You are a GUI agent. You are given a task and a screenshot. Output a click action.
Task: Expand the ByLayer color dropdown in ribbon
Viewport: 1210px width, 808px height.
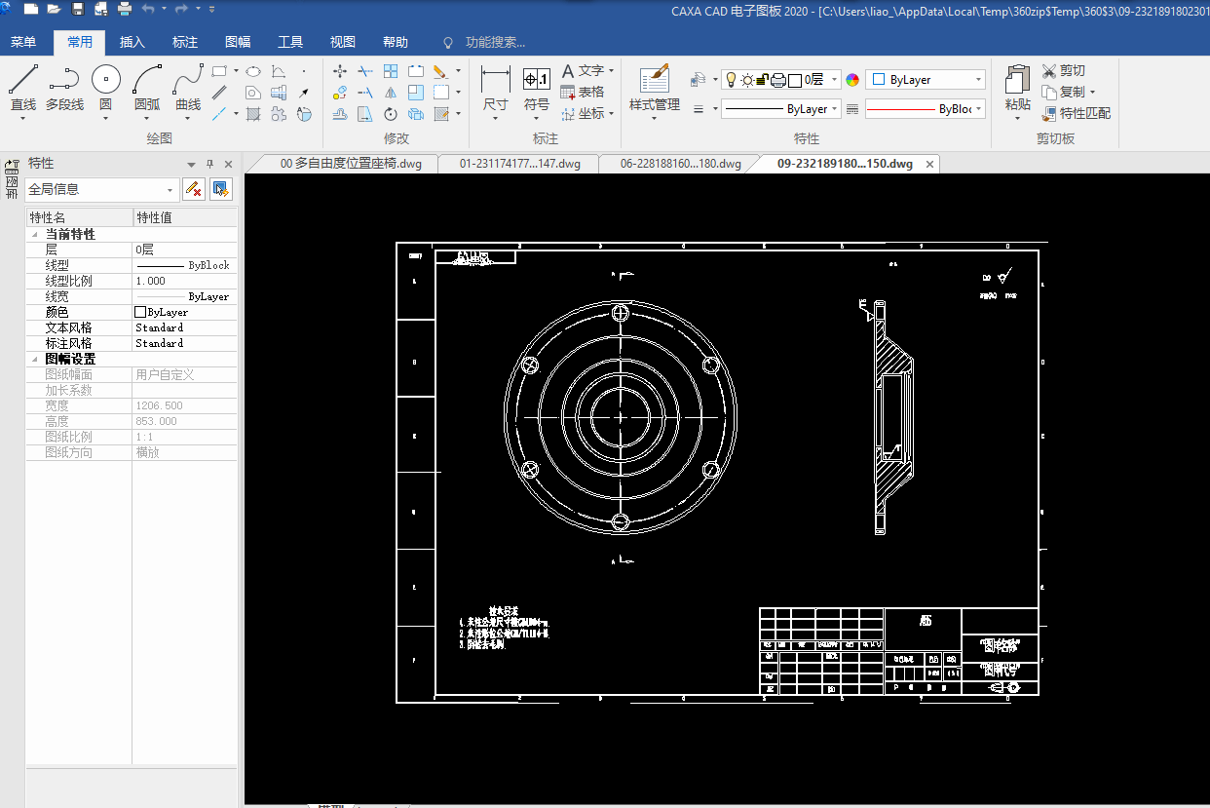pyautogui.click(x=978, y=80)
